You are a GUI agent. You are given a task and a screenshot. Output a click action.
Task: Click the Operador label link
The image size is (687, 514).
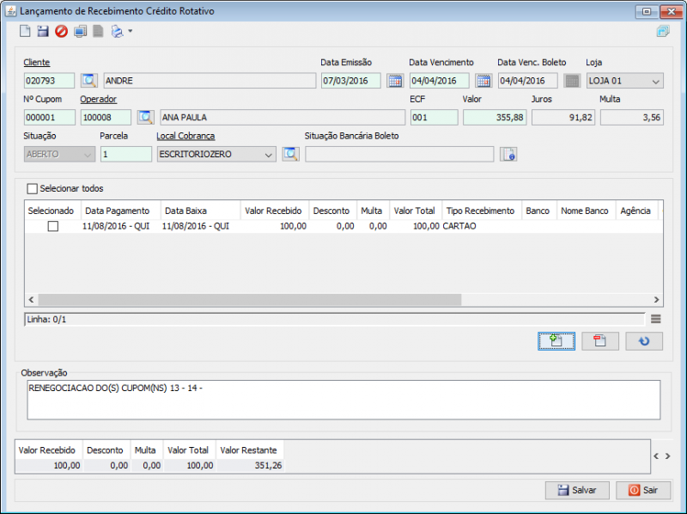tap(99, 99)
